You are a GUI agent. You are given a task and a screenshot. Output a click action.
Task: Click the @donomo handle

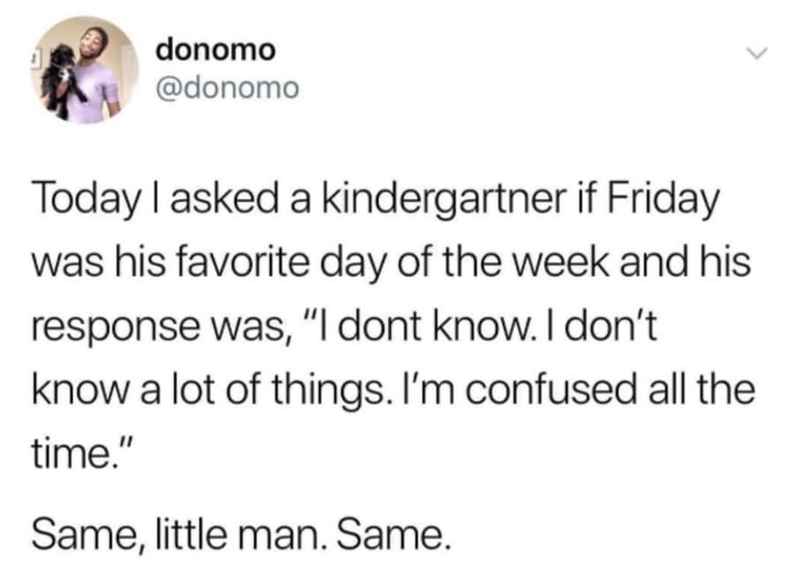point(228,88)
